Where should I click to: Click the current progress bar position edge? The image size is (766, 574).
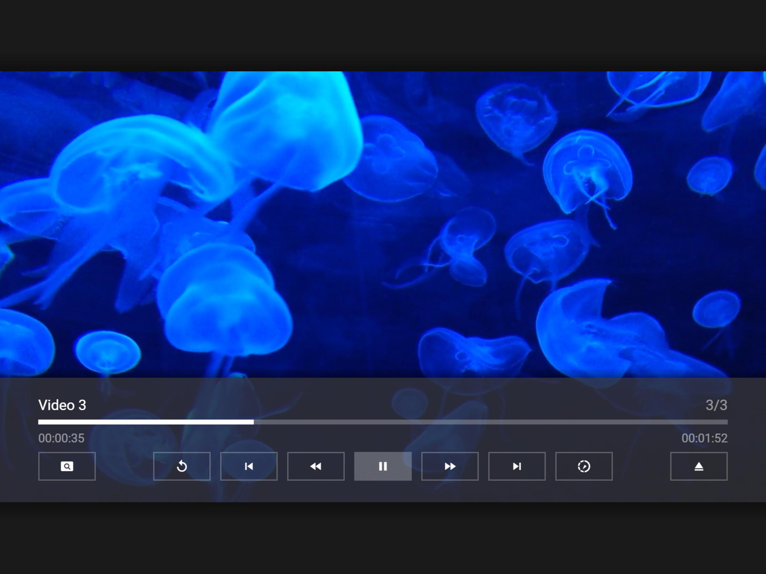pyautogui.click(x=253, y=422)
